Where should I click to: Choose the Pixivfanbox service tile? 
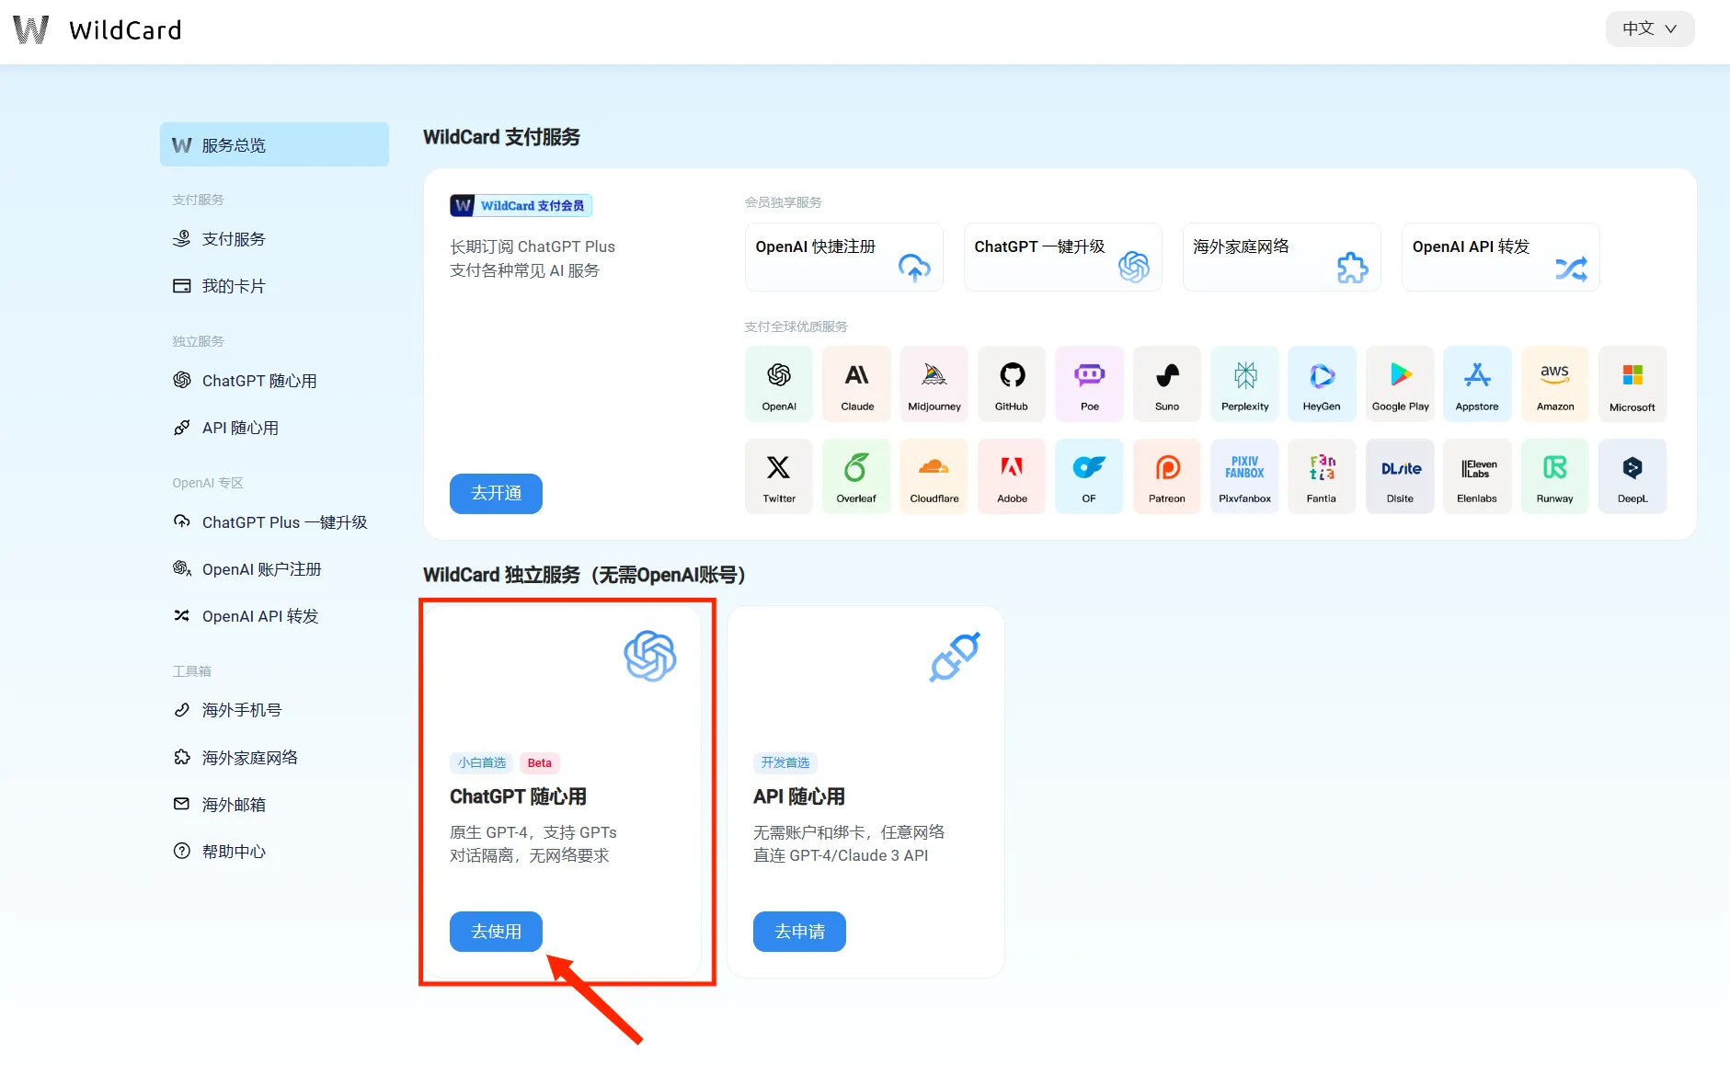click(1245, 475)
